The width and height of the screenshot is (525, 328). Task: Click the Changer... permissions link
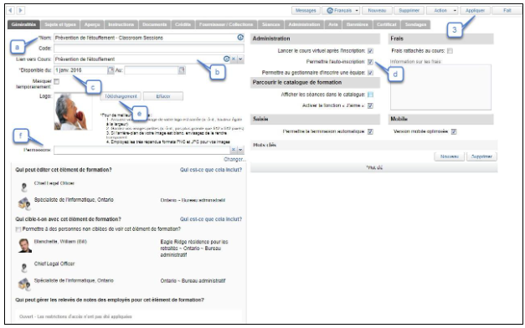click(234, 159)
